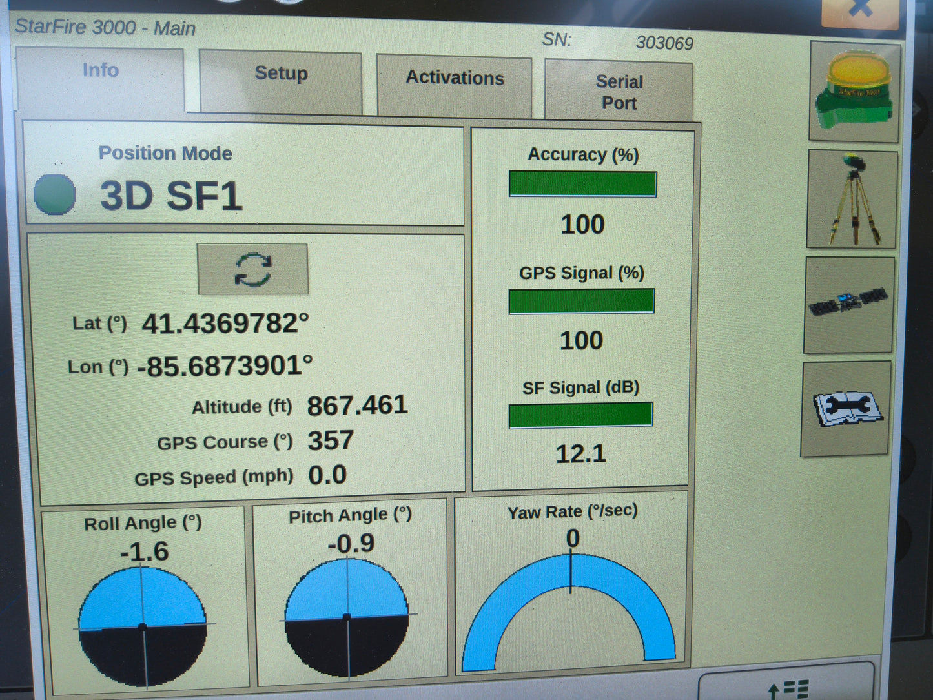Select the GPS Speed (mph) label

coord(214,478)
